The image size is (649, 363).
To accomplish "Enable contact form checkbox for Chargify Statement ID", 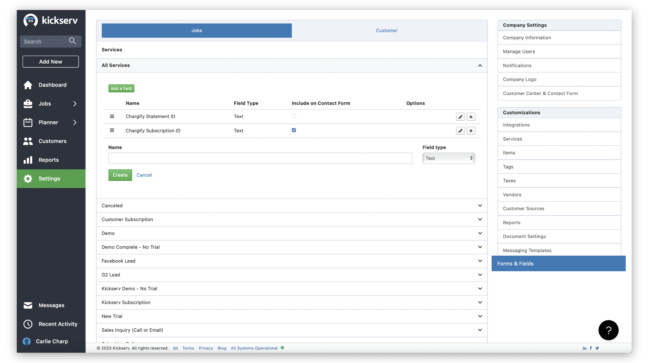I will pyautogui.click(x=294, y=116).
